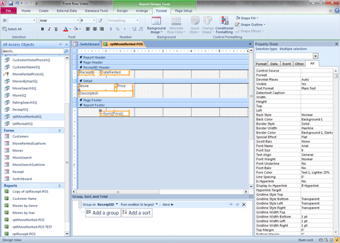Click the Font Size property value 9
This screenshot has width=340, height=243.
(x=316, y=150)
